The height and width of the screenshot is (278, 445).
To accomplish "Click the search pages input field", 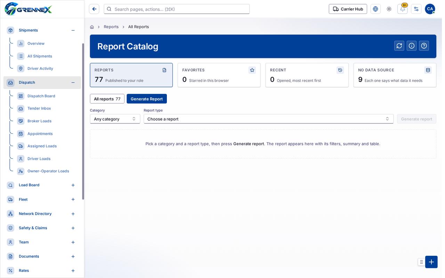I will click(177, 9).
